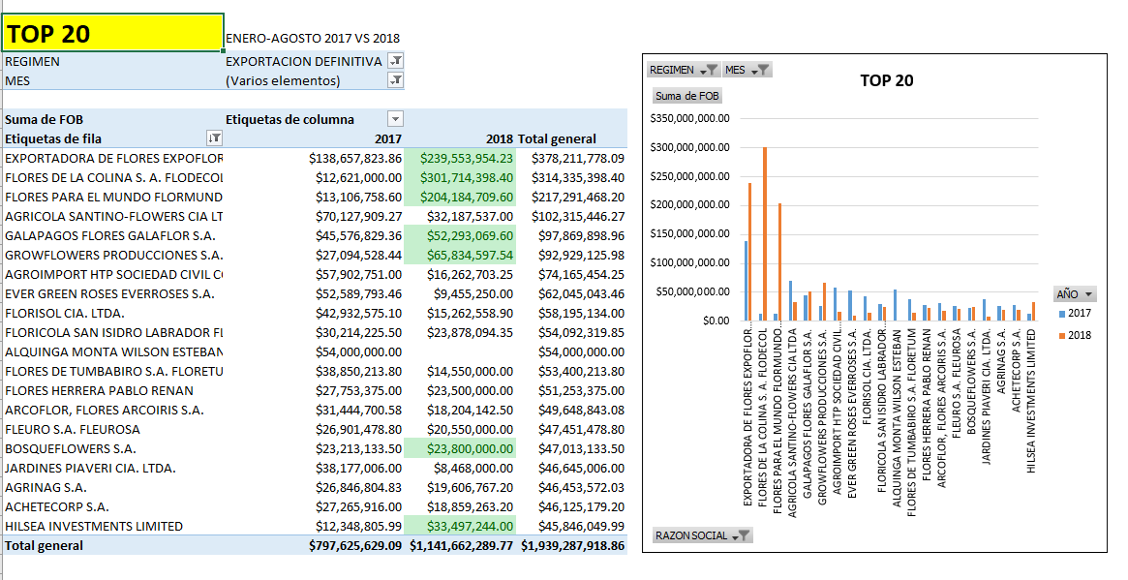1128x580 pixels.
Task: Select the HILSEA INVESTMENTS LIMITED row label
Action: click(x=94, y=527)
